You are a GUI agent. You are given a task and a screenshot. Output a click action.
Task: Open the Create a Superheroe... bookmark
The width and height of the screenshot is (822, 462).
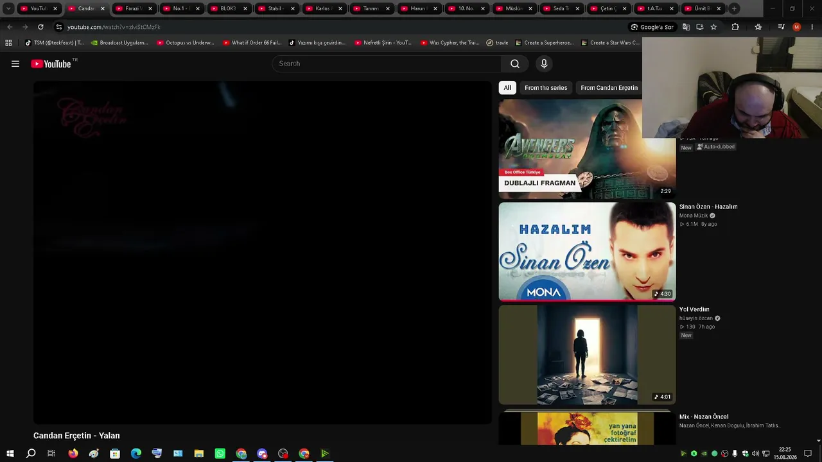tap(544, 43)
